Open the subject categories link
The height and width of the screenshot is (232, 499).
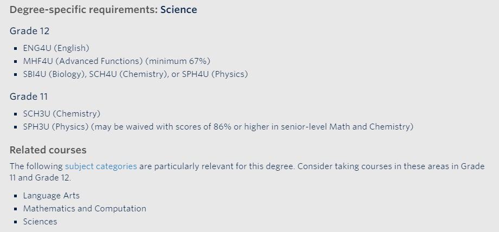101,166
